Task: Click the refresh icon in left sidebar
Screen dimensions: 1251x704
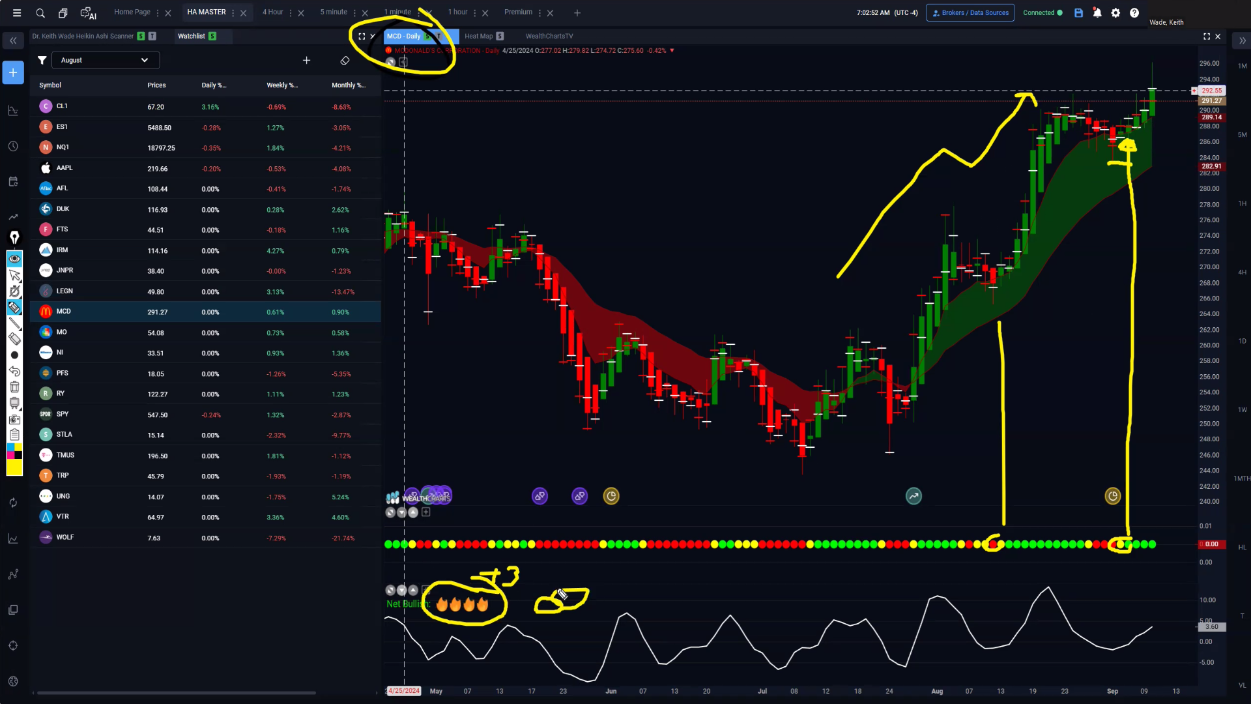Action: pos(13,503)
